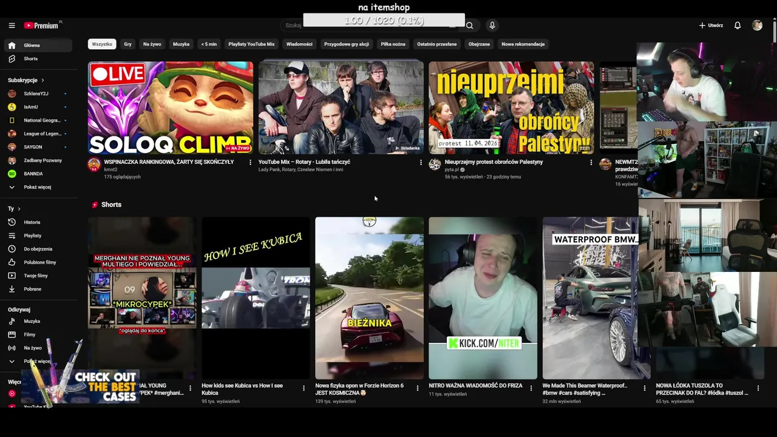
Task: Start voice search with microphone icon
Action: point(492,25)
